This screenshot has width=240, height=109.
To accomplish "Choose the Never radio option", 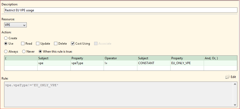I will [24, 51].
